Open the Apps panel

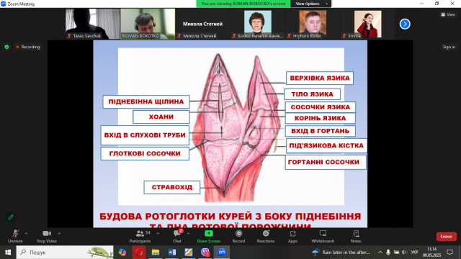tap(292, 236)
